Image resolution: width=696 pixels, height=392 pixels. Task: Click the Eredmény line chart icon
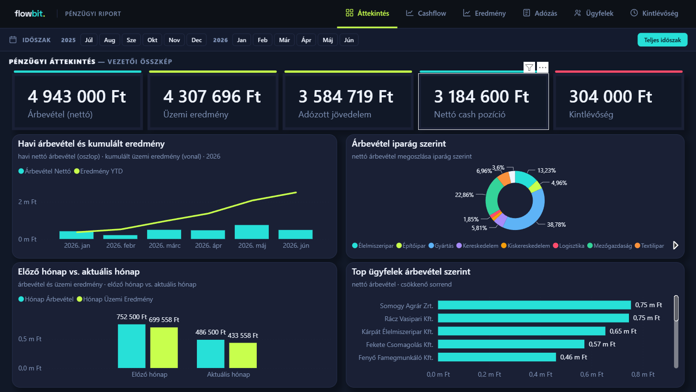coord(467,13)
